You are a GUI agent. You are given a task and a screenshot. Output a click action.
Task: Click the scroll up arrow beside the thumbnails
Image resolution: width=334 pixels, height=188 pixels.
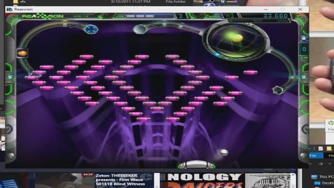tap(293, 175)
